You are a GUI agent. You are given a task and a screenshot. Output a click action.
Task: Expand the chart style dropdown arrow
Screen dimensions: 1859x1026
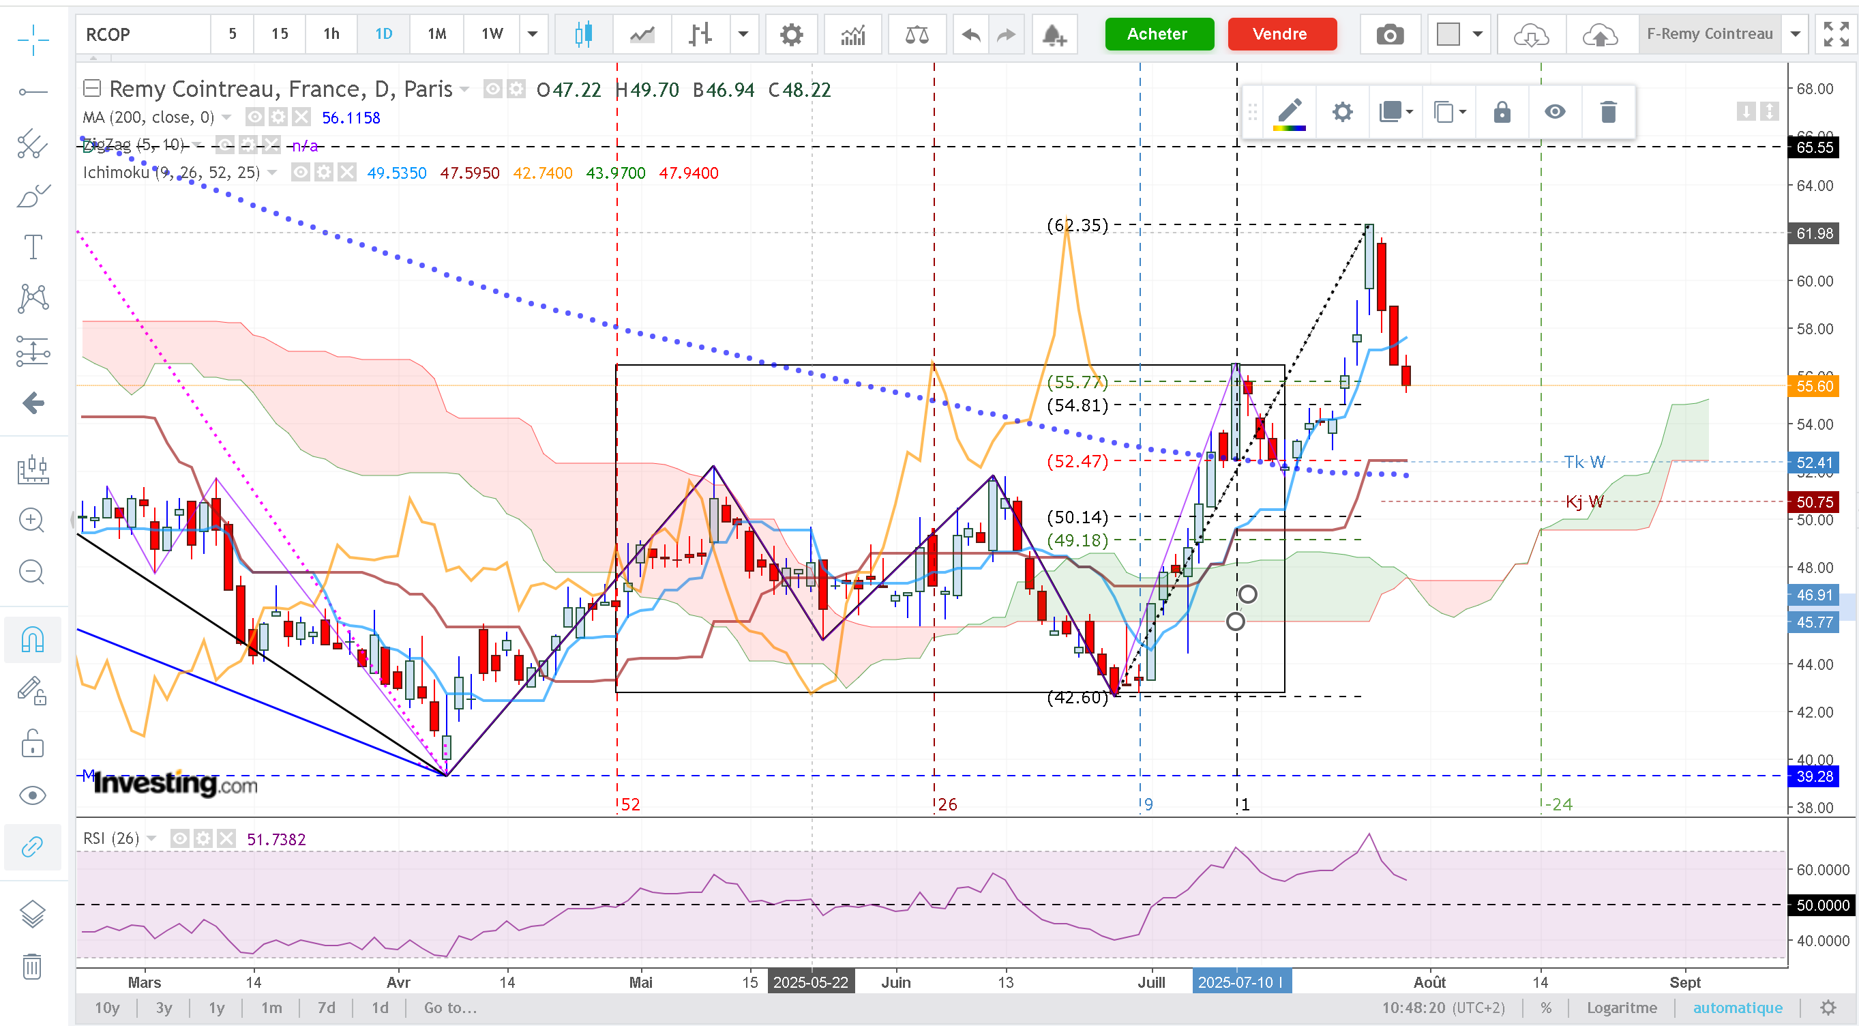tap(743, 34)
